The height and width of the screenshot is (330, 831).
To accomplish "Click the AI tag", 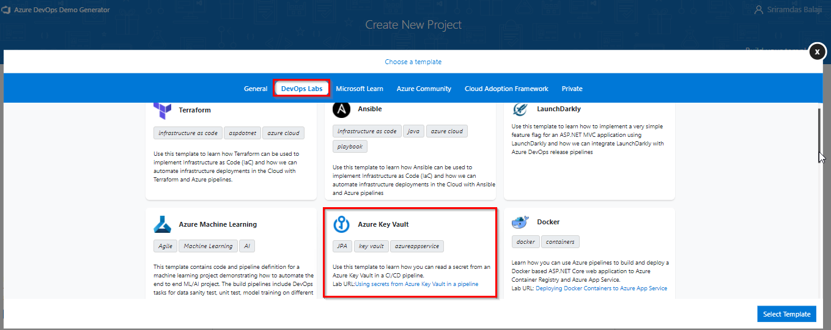I will 247,246.
